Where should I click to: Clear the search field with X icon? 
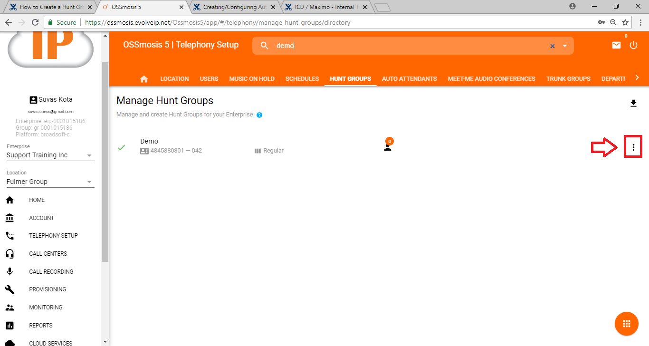click(x=552, y=46)
